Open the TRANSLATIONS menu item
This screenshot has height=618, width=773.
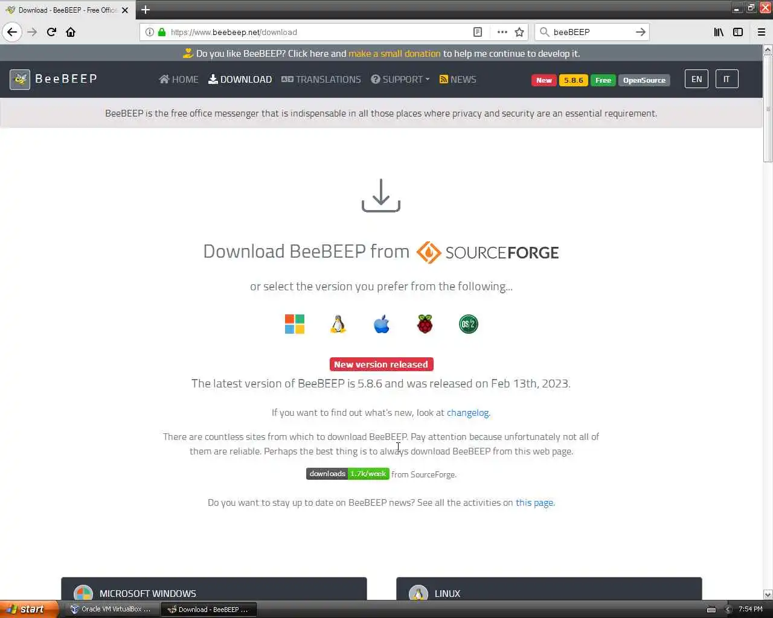coord(321,79)
